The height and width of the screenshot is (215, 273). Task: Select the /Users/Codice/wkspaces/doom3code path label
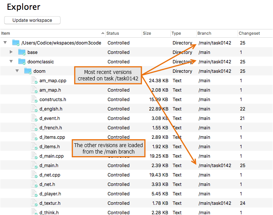click(x=61, y=43)
